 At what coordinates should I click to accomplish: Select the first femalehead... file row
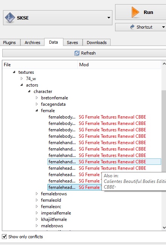pyautogui.click(x=104, y=168)
